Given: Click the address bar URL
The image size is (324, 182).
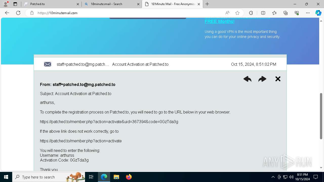Looking at the screenshot, I should pyautogui.click(x=57, y=13).
